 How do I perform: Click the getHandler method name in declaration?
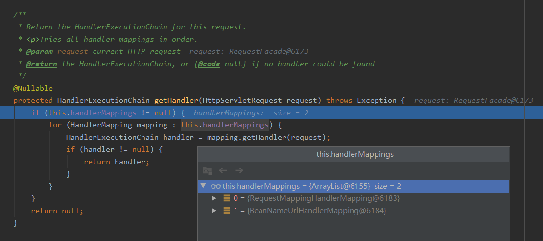[x=176, y=101]
